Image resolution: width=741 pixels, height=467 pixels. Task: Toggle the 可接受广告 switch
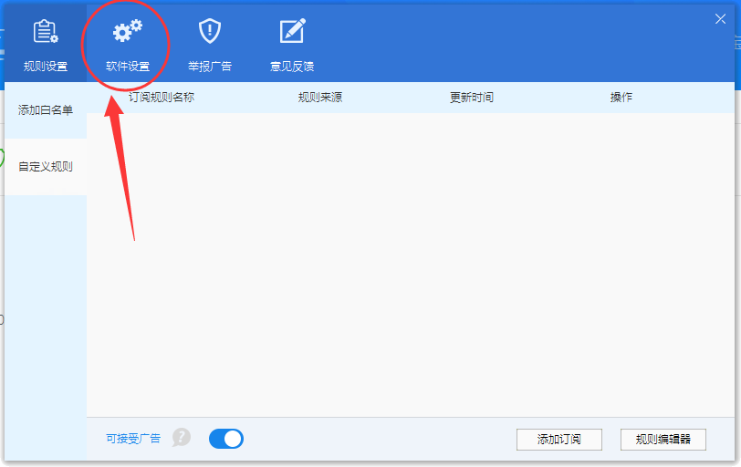pos(226,439)
